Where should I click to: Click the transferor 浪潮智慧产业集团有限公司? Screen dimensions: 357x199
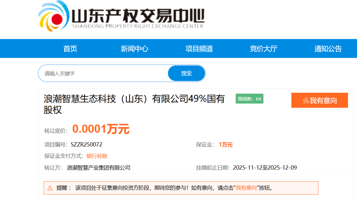pos(99,168)
